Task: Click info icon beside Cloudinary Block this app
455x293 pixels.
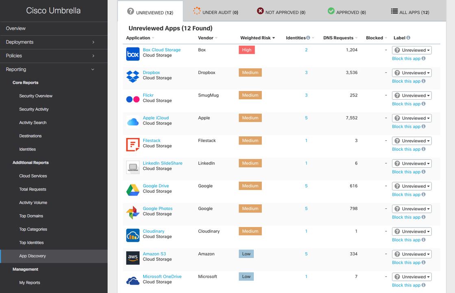Action: [x=424, y=240]
